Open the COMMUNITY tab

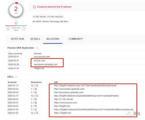[x=76, y=39]
